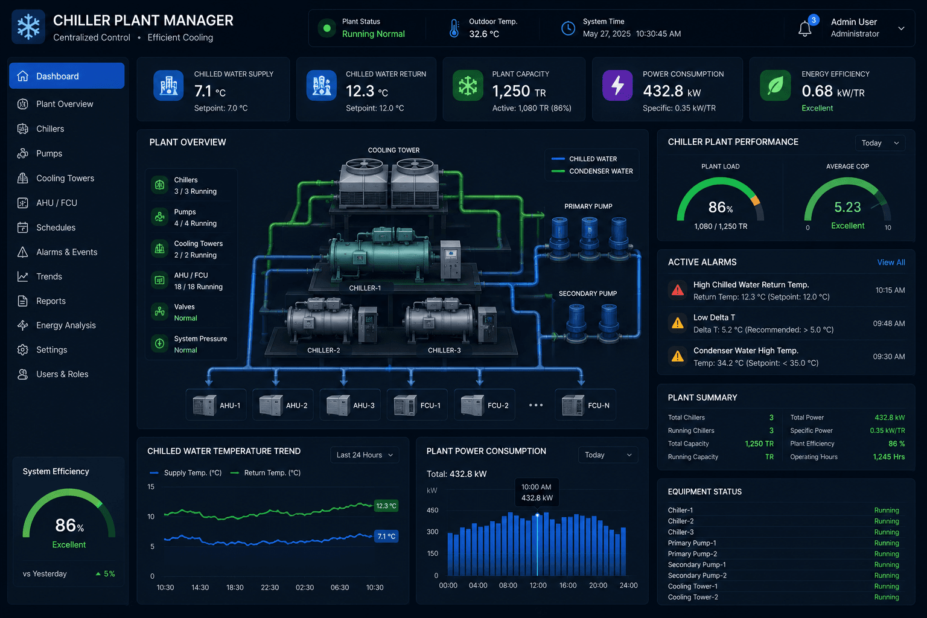Select Energy Analysis in sidebar
The image size is (927, 618).
coord(66,325)
